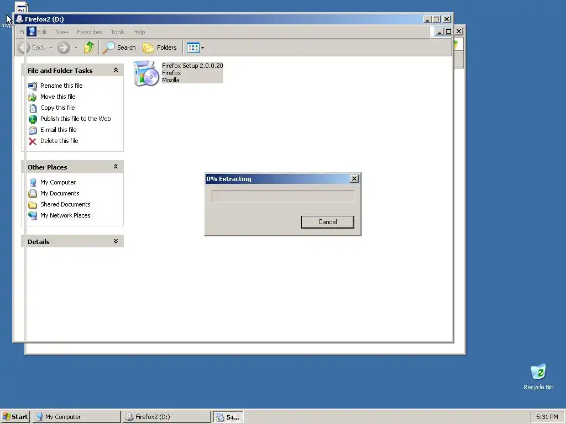Collapse the File and Folder Tasks panel
566x424 pixels.
point(116,70)
